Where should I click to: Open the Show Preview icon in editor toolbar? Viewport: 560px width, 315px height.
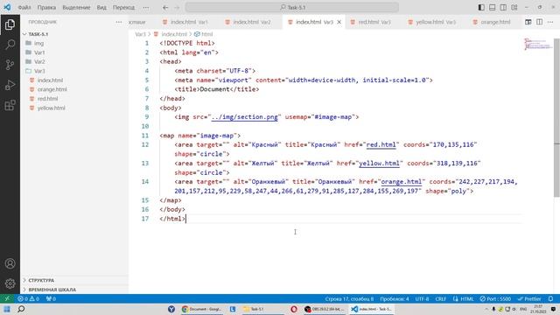[528, 22]
